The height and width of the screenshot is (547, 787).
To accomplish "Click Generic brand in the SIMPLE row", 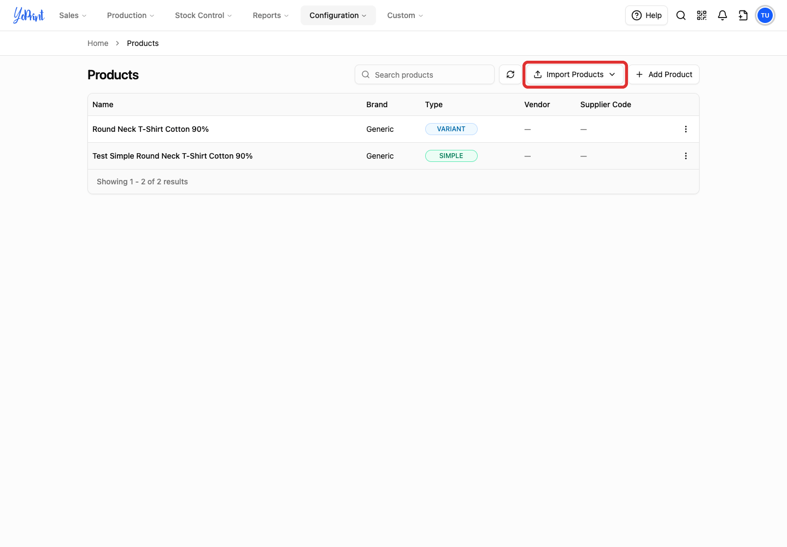I will click(x=380, y=156).
